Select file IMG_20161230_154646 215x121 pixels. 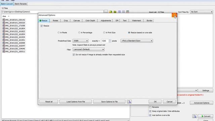click(x=14, y=49)
